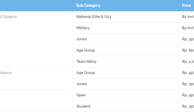The height and width of the screenshot is (112, 194).
Task: Click the price cell in the Open row
Action: tap(186, 95)
